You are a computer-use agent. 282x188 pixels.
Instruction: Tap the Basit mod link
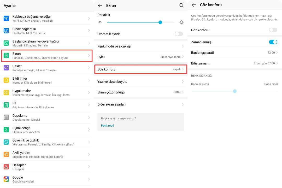[x=108, y=126]
